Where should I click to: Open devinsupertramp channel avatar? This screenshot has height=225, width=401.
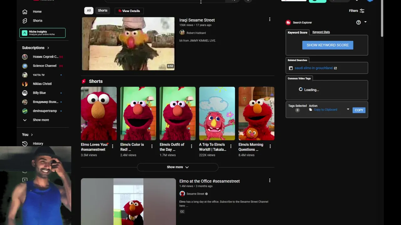pos(25,111)
